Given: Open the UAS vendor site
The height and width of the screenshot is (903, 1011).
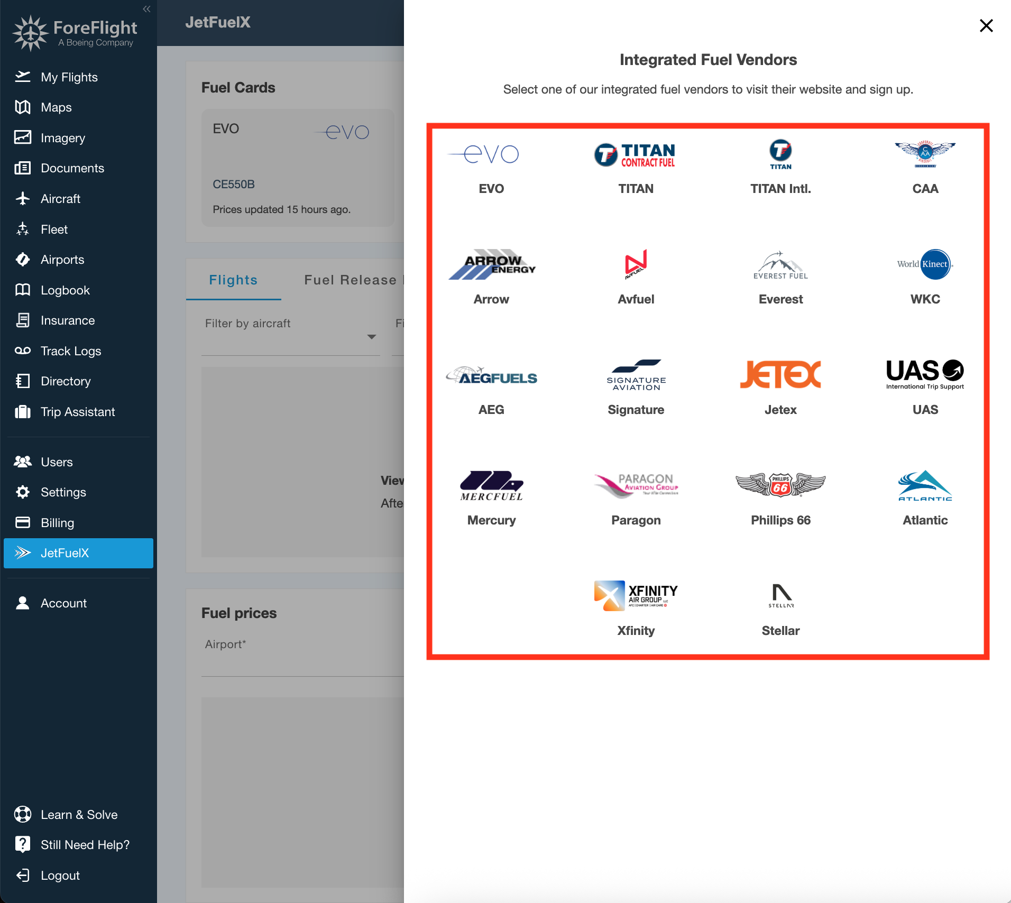Looking at the screenshot, I should pyautogui.click(x=925, y=389).
